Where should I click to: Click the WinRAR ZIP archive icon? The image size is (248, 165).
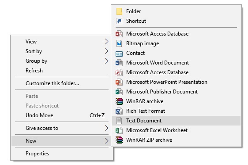pos(119,140)
